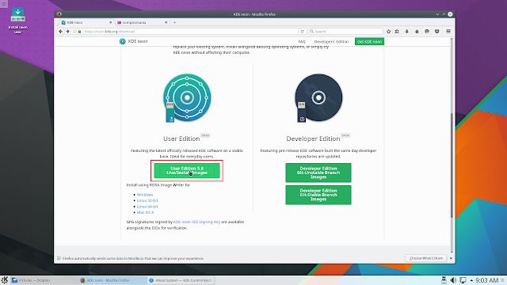This screenshot has height=285, width=507.
Task: Open Firefox downloads arrow icon
Action: click(x=406, y=32)
